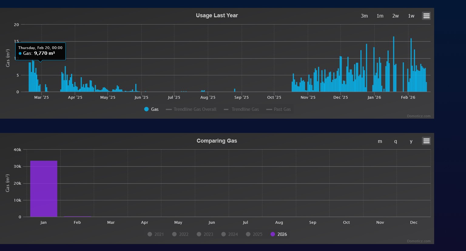
Task: Show the 2021 series in comparison
Action: 156,234
